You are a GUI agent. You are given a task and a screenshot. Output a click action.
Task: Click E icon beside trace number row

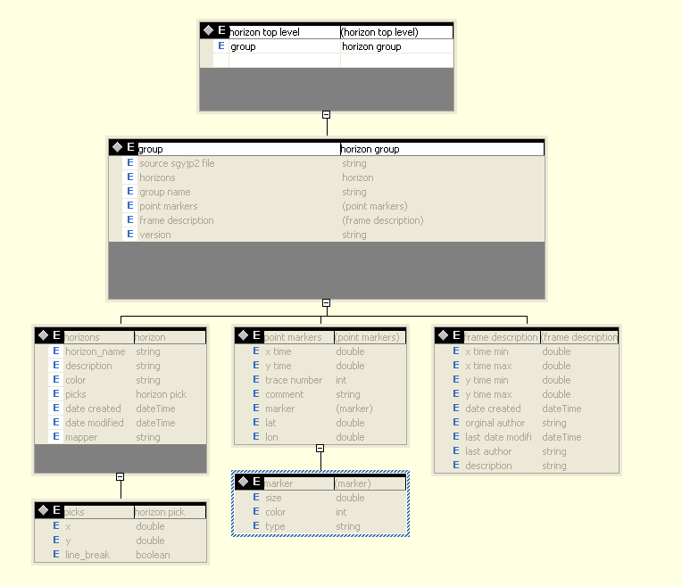point(256,379)
